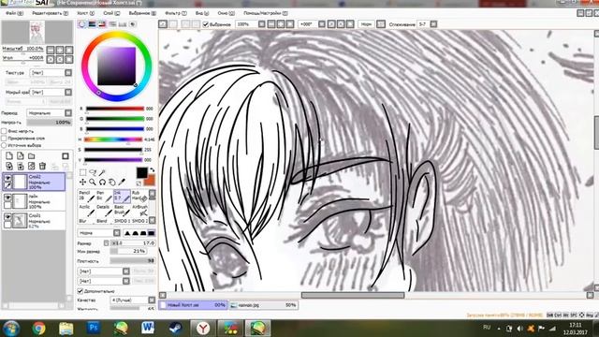
Task: Choose the Acrylic brush
Action: (86, 210)
